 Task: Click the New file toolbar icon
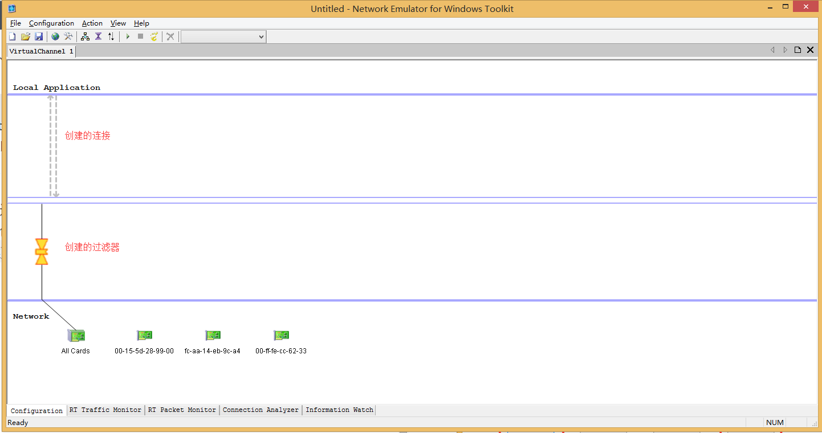click(12, 36)
